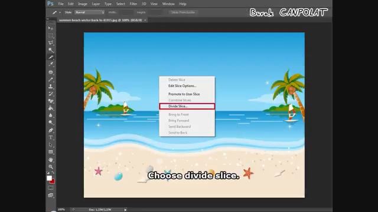This screenshot has height=212, width=378.
Task: Close the summer-beach document tab
Action: 145,20
